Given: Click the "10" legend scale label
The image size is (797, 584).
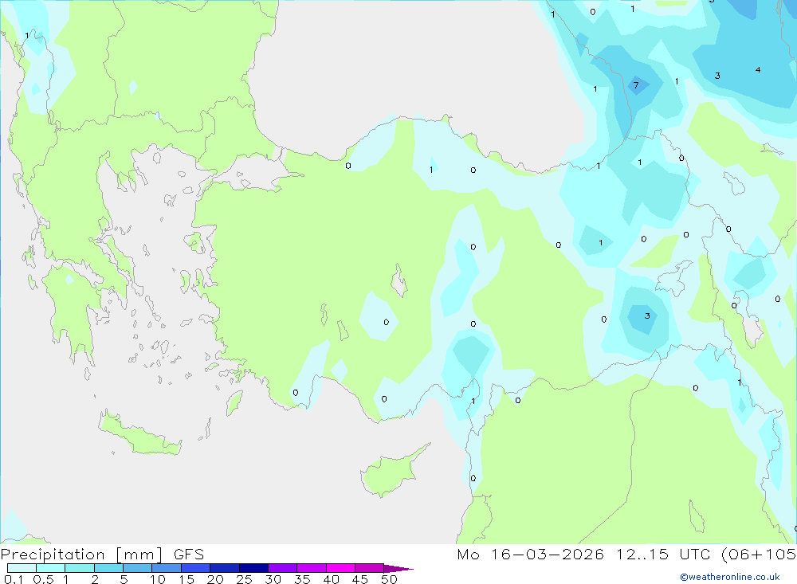Looking at the screenshot, I should coord(158,579).
